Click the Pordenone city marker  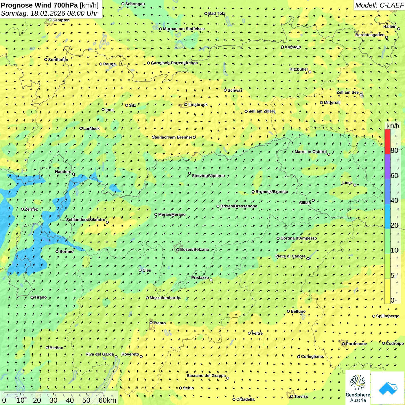point(343,344)
